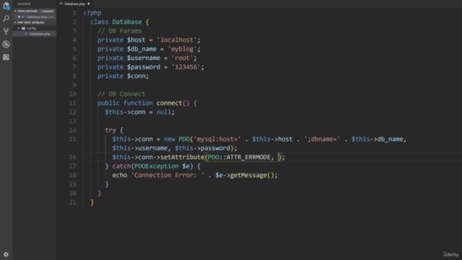
Task: Click line number 11 in gutter
Action: coord(72,103)
